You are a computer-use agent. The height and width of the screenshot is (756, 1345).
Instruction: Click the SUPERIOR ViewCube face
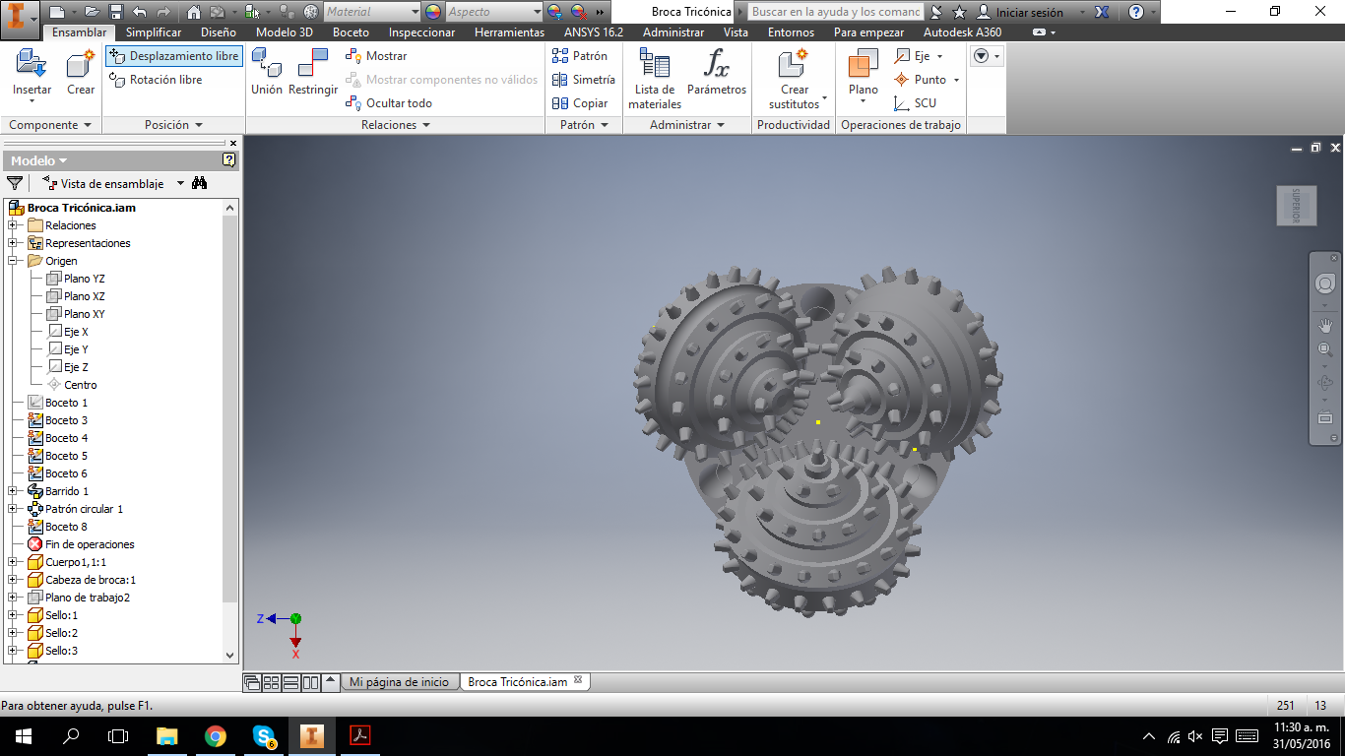(x=1297, y=205)
